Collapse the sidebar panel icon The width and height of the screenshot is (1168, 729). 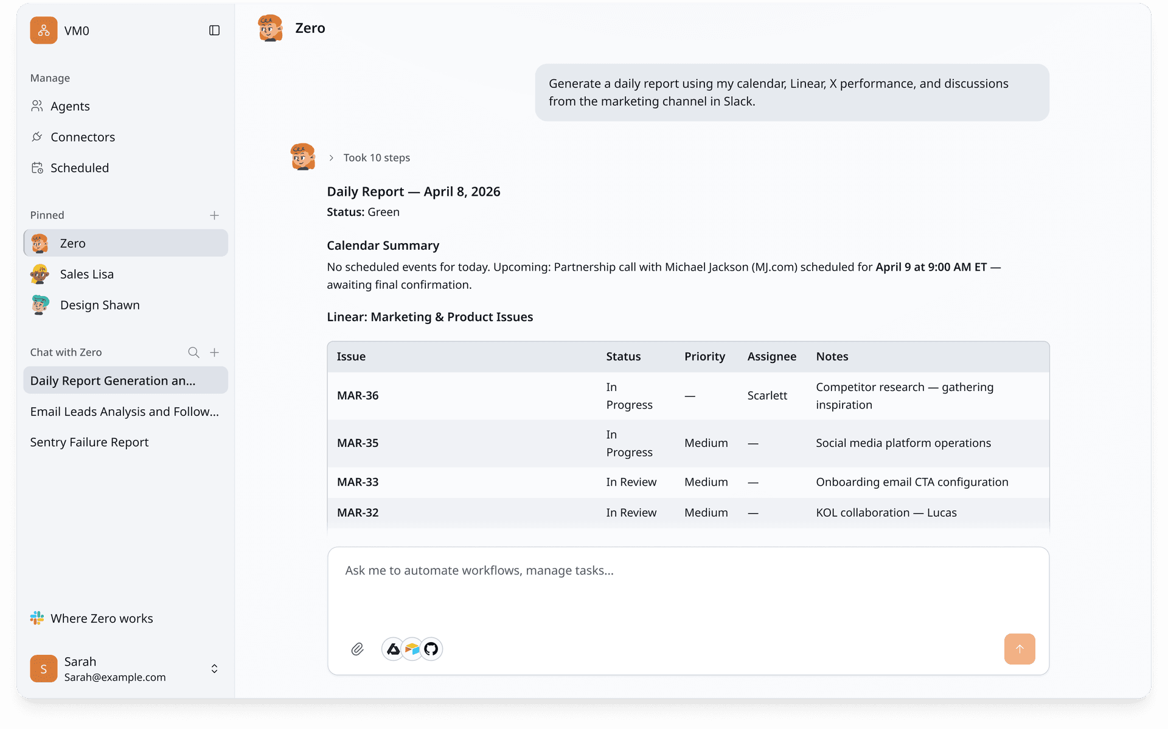pyautogui.click(x=214, y=30)
